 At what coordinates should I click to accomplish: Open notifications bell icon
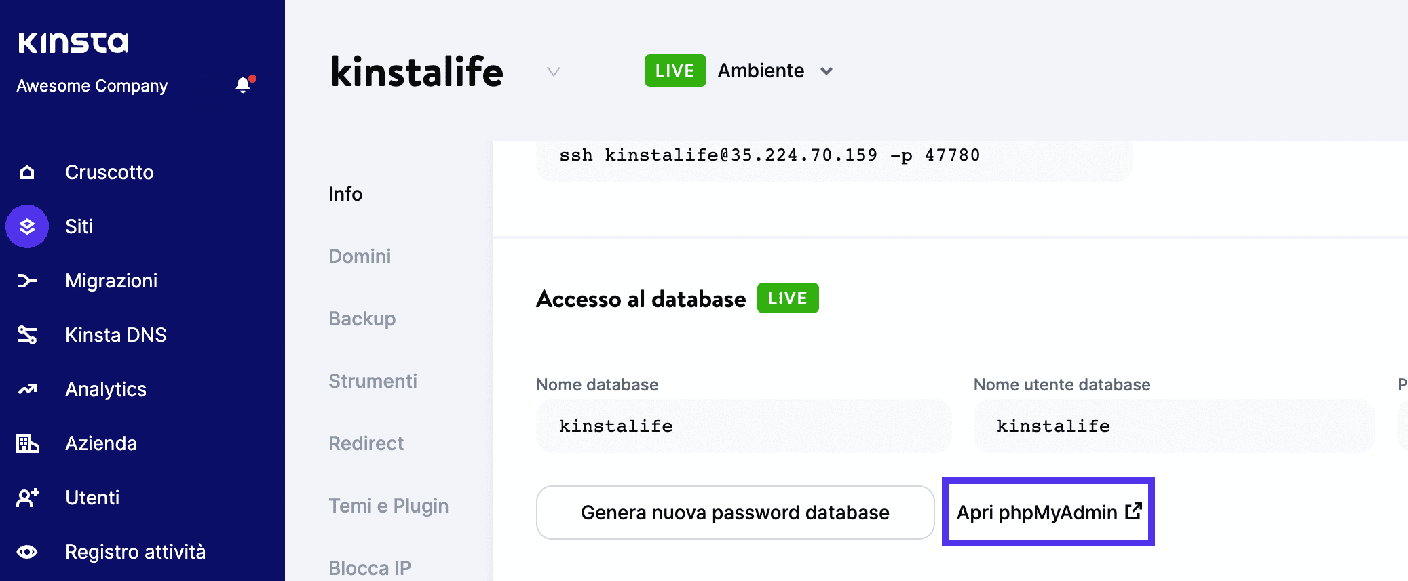point(244,84)
